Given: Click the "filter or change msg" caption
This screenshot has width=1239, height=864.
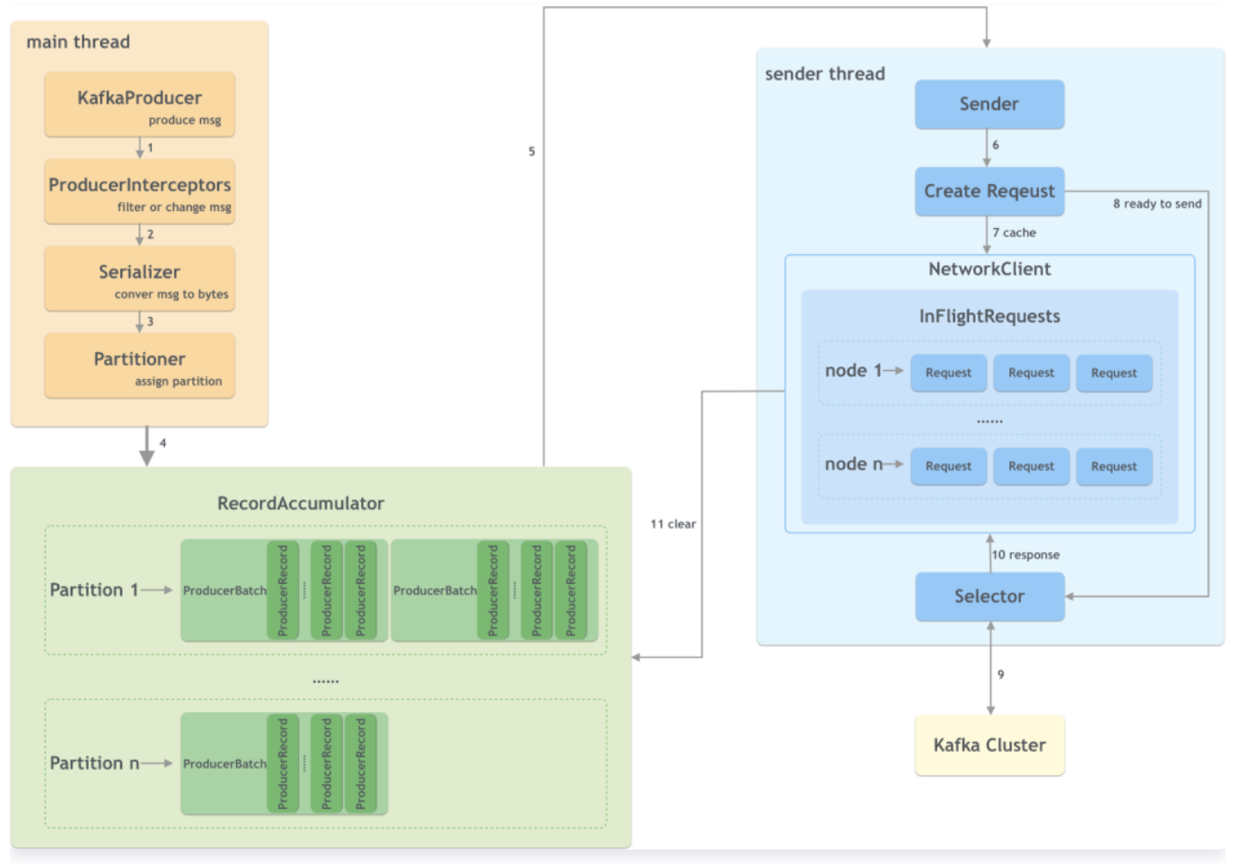Looking at the screenshot, I should tap(174, 207).
